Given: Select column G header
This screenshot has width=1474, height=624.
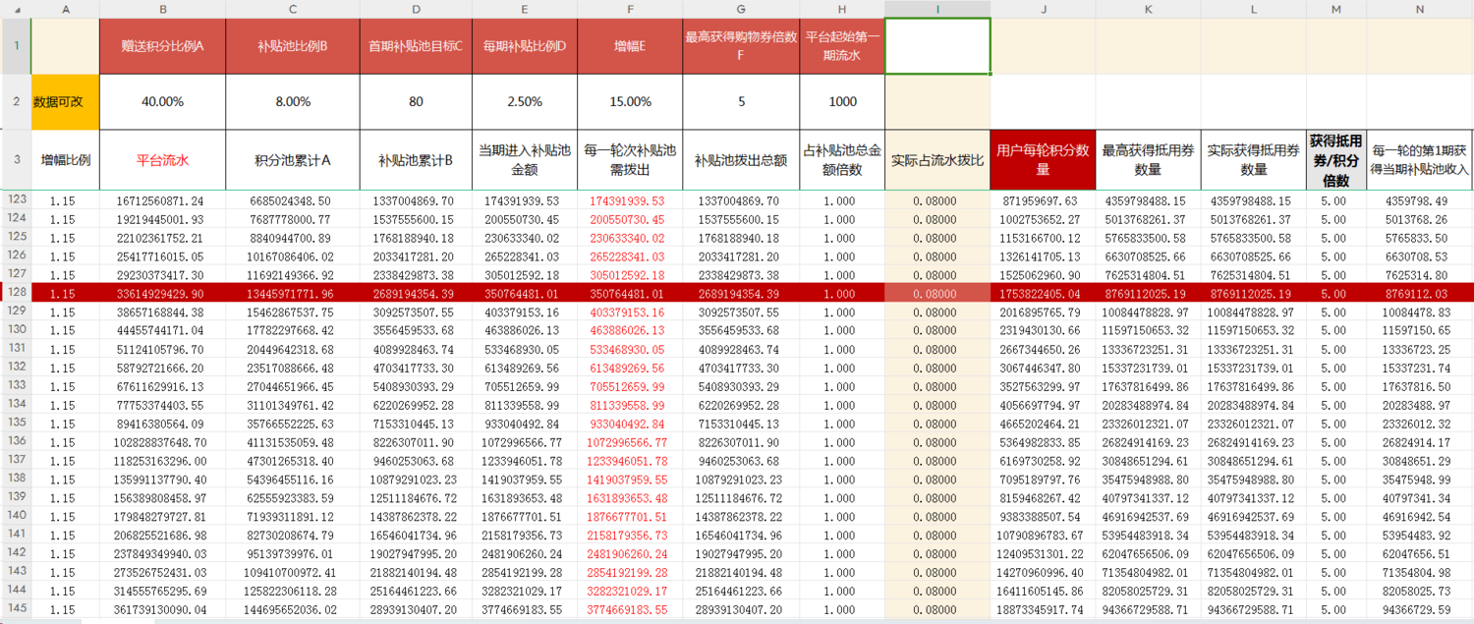Looking at the screenshot, I should coord(741,9).
